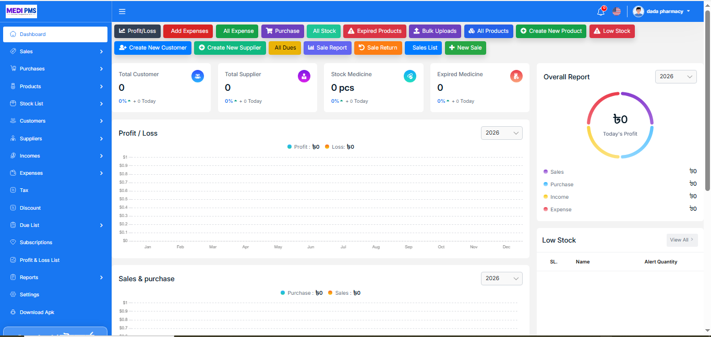Toggle Profit series in Profit/Loss legend

coord(303,147)
